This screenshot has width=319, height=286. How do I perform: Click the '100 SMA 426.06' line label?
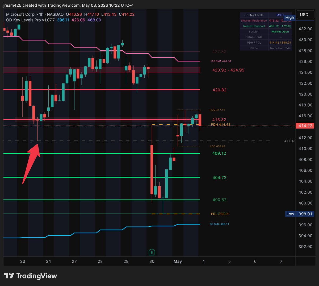click(221, 61)
